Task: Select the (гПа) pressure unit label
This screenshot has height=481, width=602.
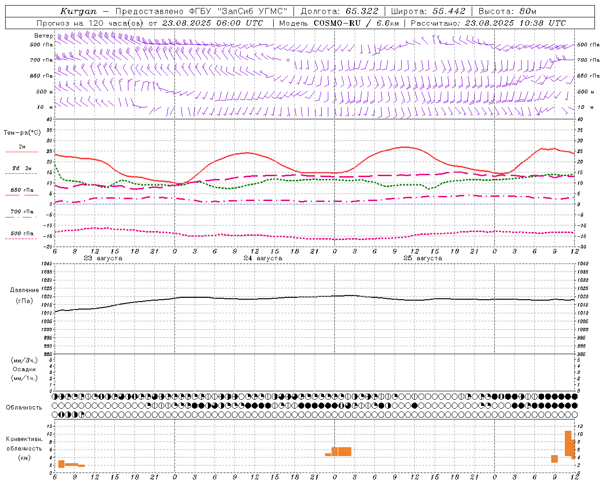Action: click(24, 301)
